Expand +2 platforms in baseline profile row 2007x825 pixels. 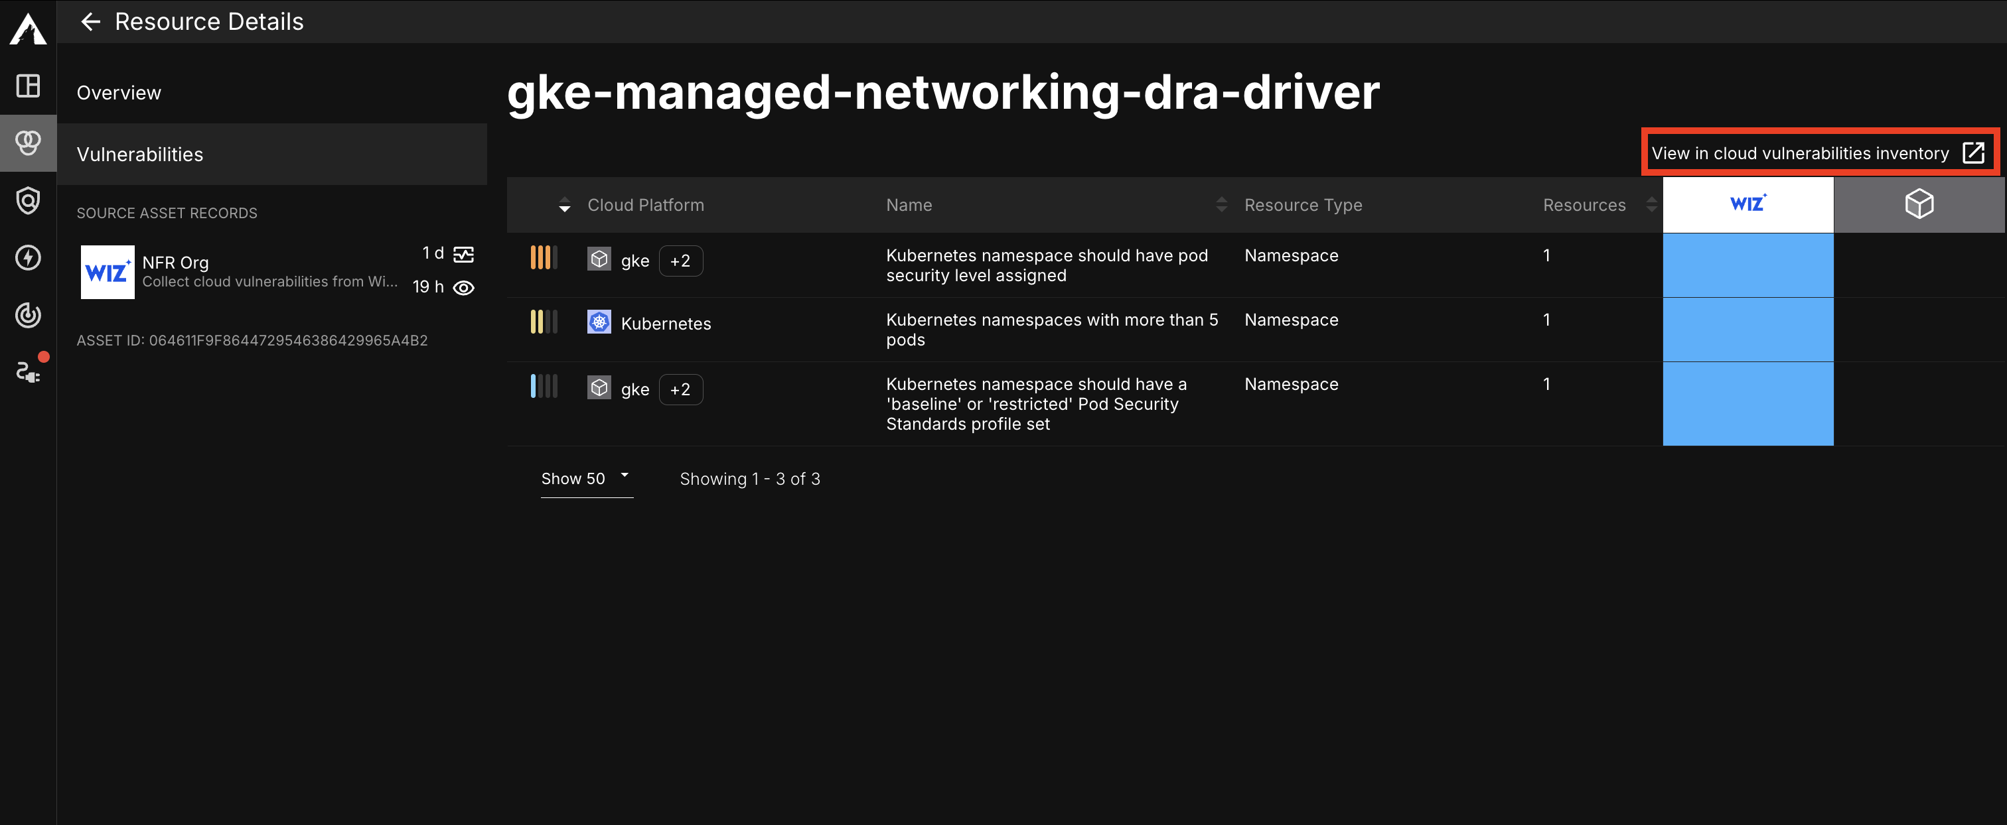pyautogui.click(x=680, y=389)
